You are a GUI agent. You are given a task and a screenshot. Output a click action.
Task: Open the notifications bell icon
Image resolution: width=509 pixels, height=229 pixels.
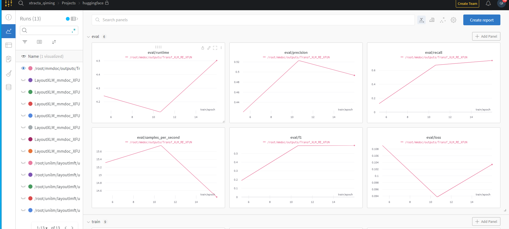point(488,3)
